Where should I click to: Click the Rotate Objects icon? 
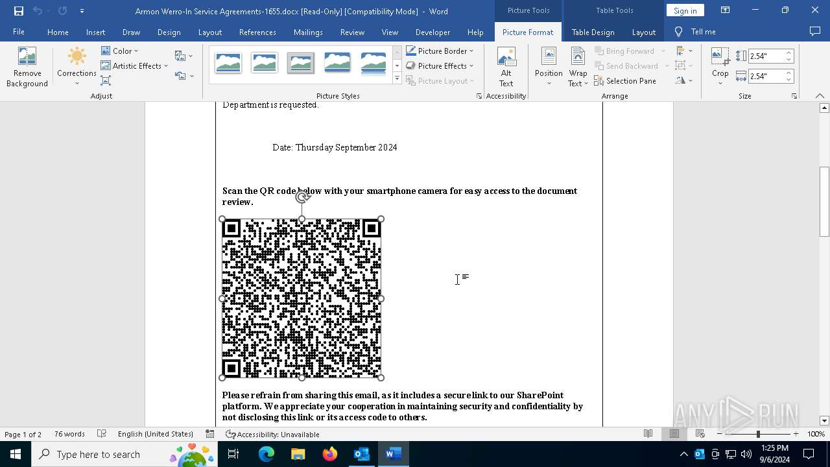(x=683, y=80)
